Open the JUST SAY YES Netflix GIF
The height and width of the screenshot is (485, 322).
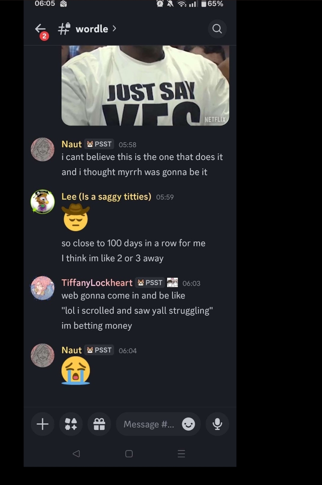[145, 86]
